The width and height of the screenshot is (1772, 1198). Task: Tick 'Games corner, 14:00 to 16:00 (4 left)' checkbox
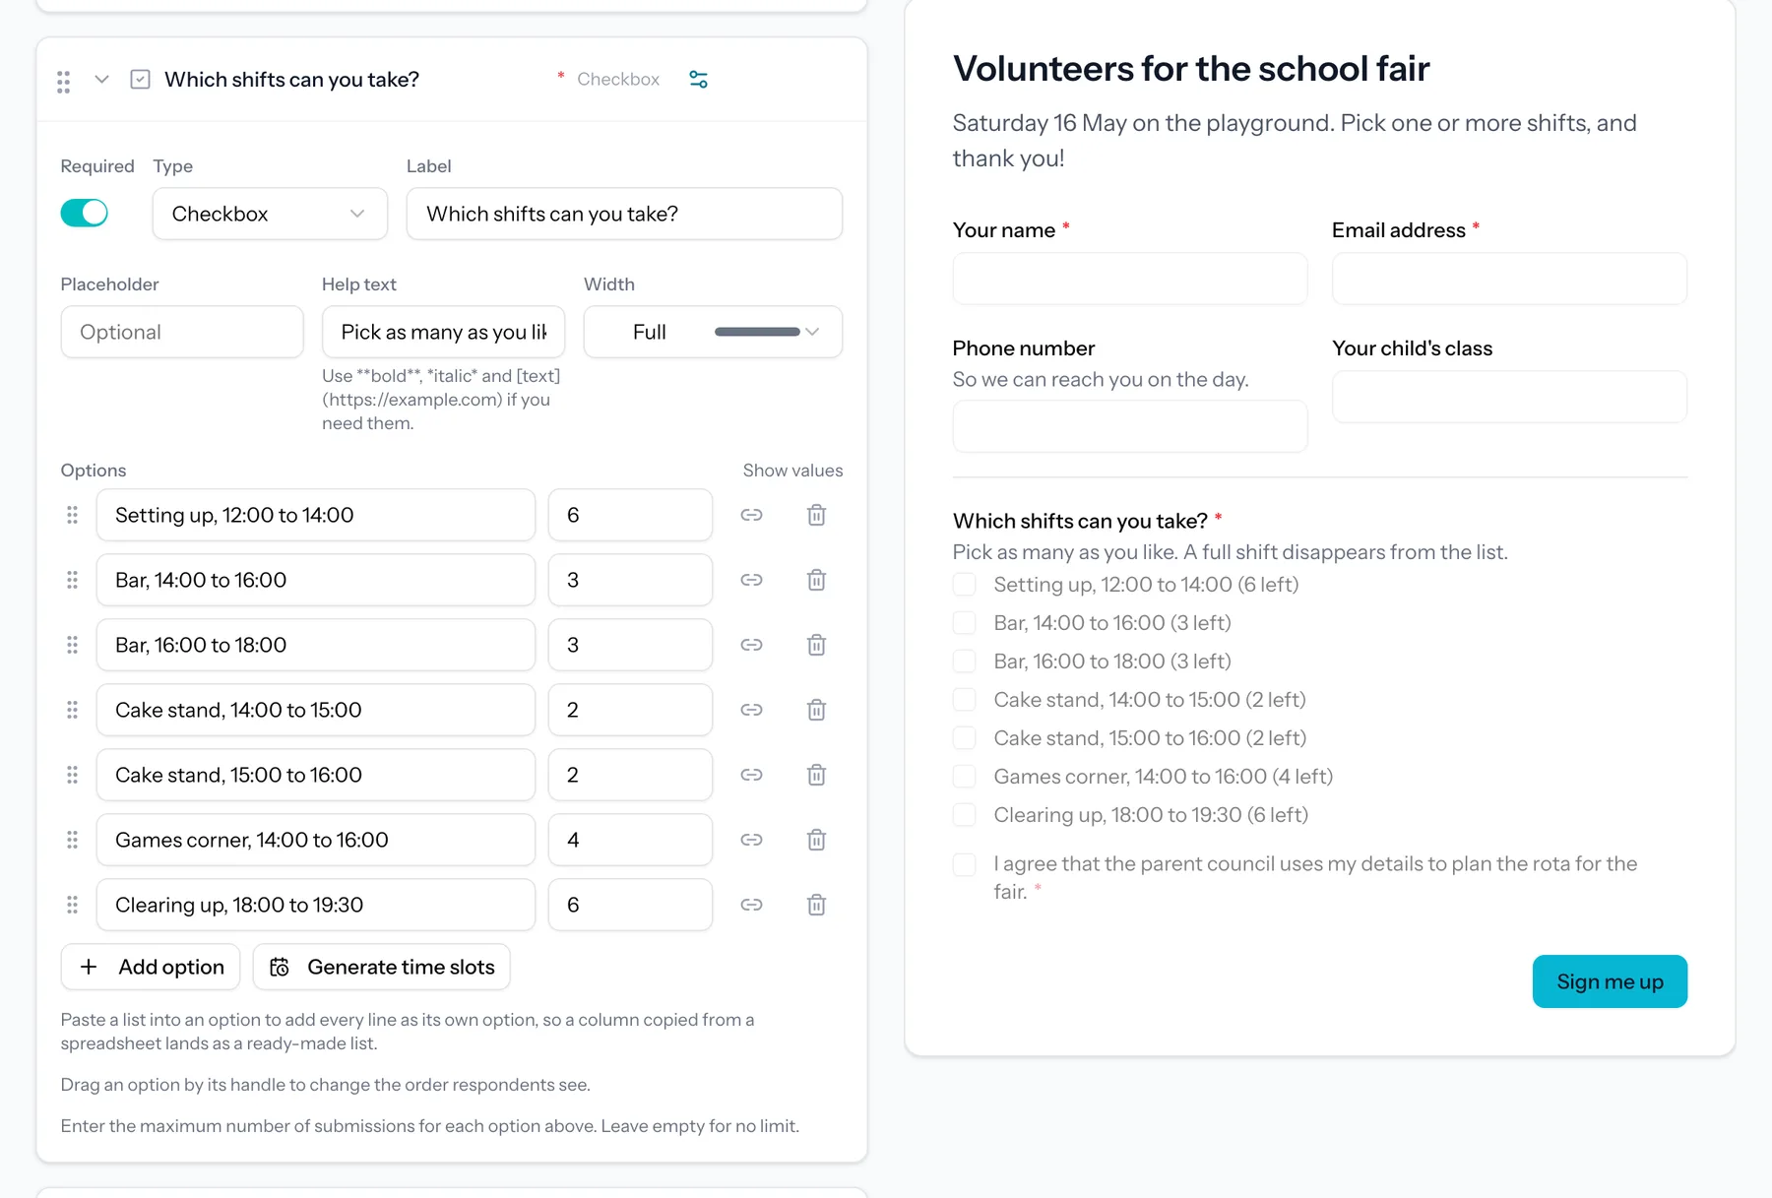(x=965, y=777)
